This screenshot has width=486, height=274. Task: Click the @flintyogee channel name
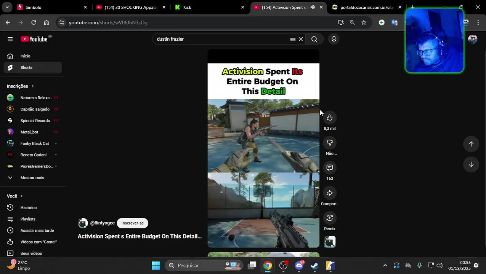point(103,223)
